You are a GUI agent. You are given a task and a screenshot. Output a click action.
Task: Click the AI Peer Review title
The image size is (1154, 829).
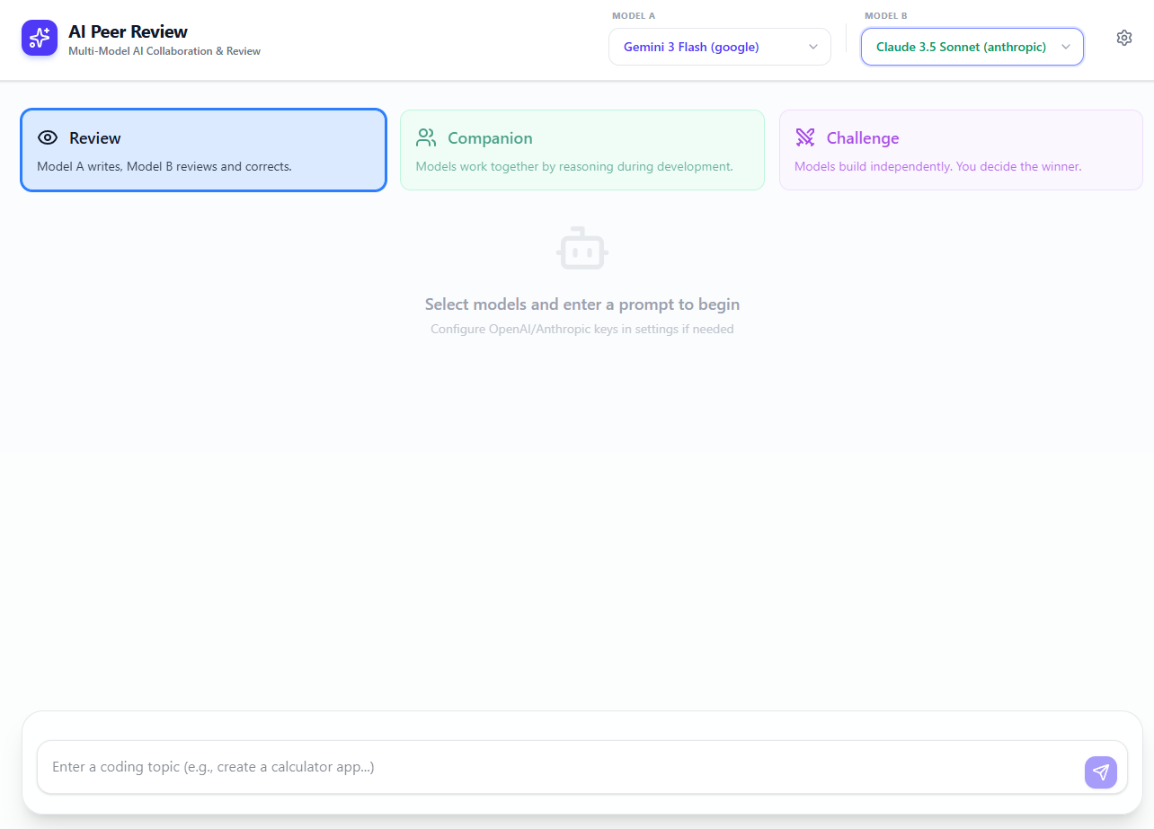129,31
